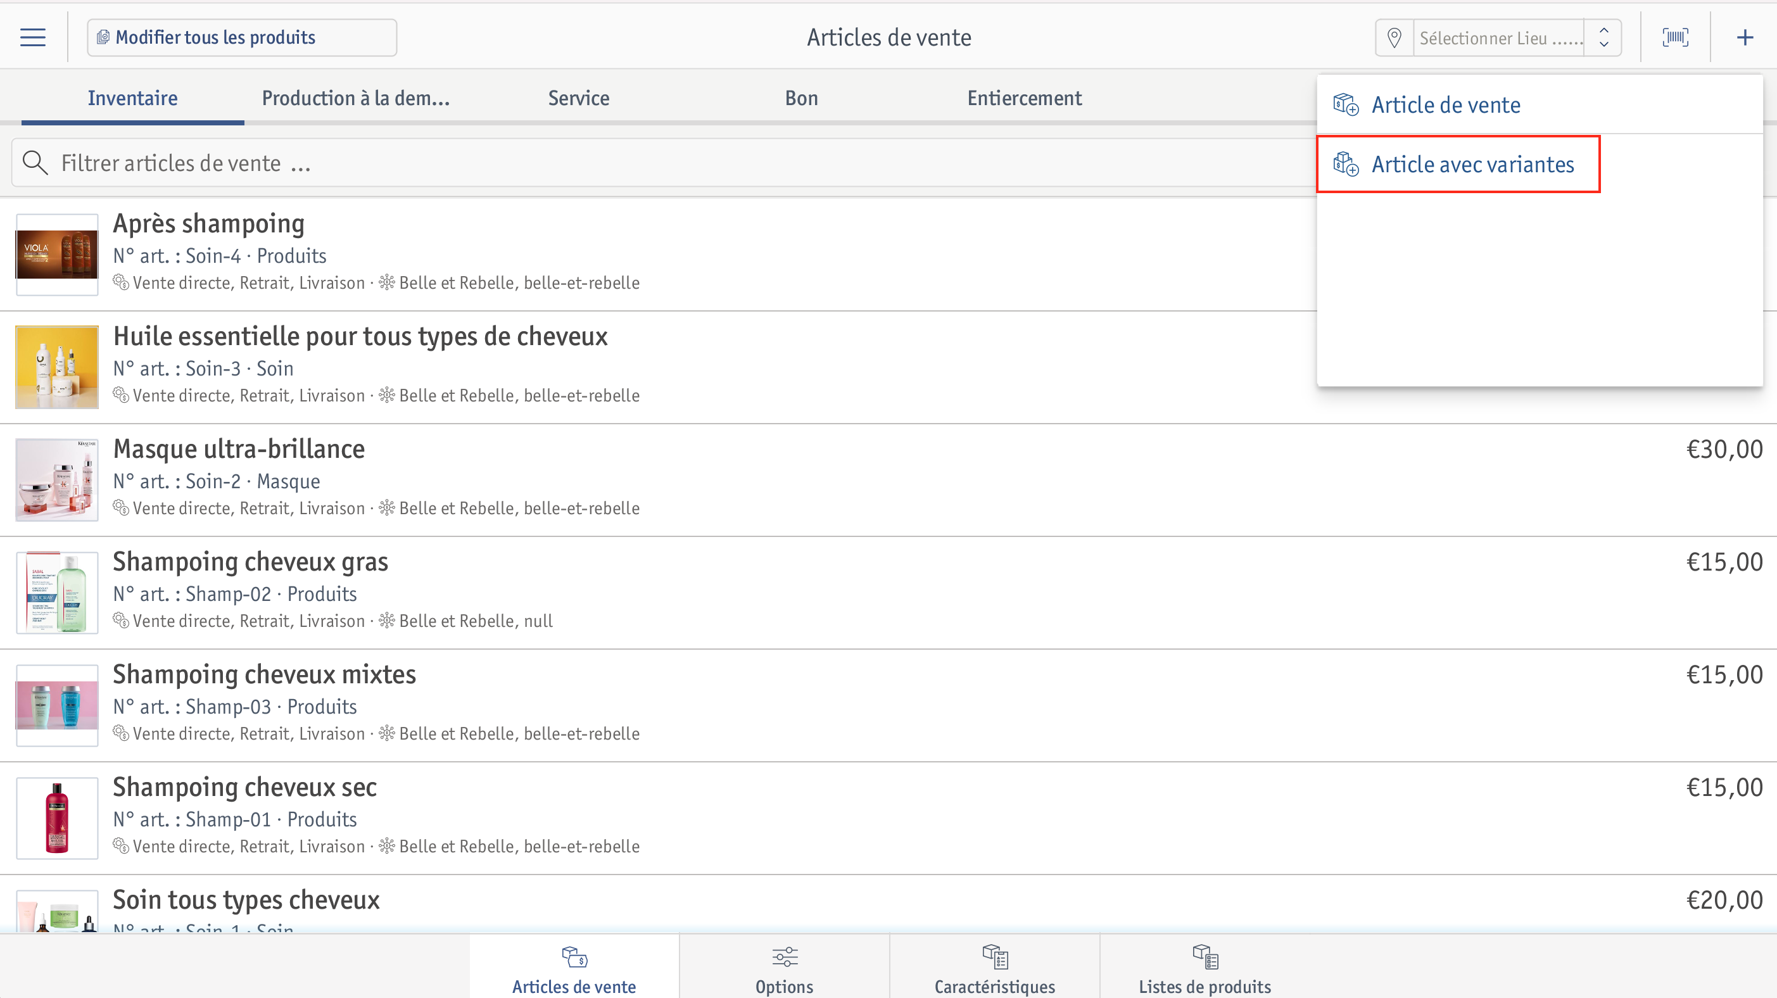Open the Shampoing cheveux gras thumbnail
Viewport: 1777px width, 998px height.
pyautogui.click(x=56, y=593)
